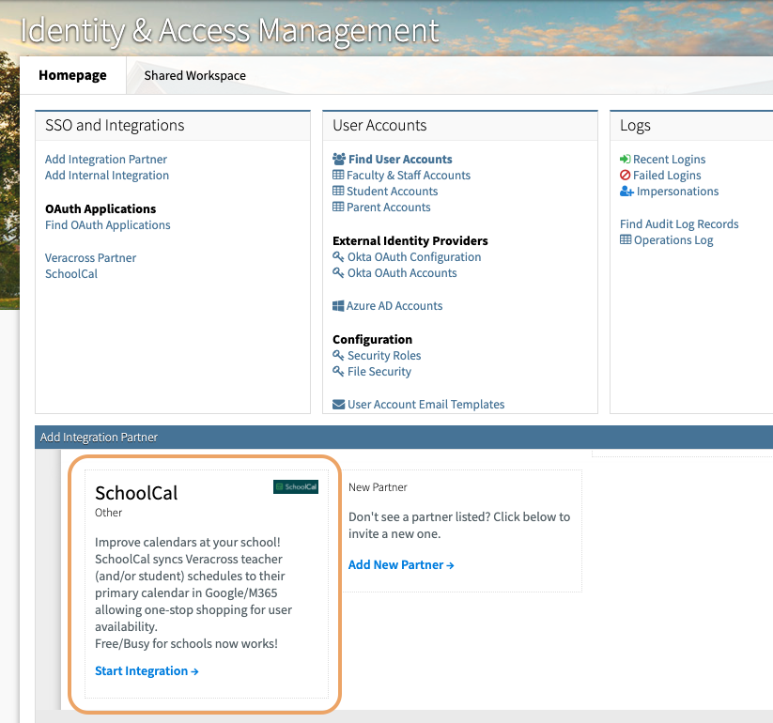Click the Recent Logins arrow icon

coord(626,159)
